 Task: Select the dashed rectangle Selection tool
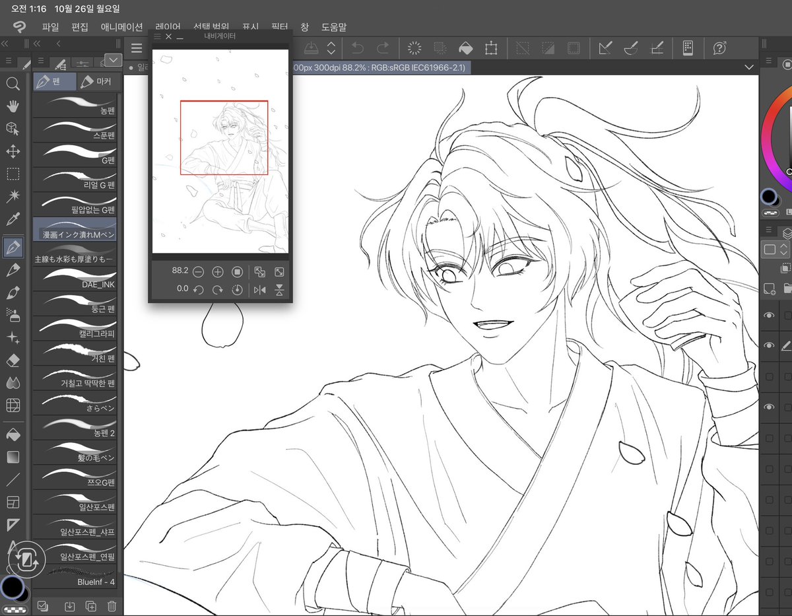[13, 174]
